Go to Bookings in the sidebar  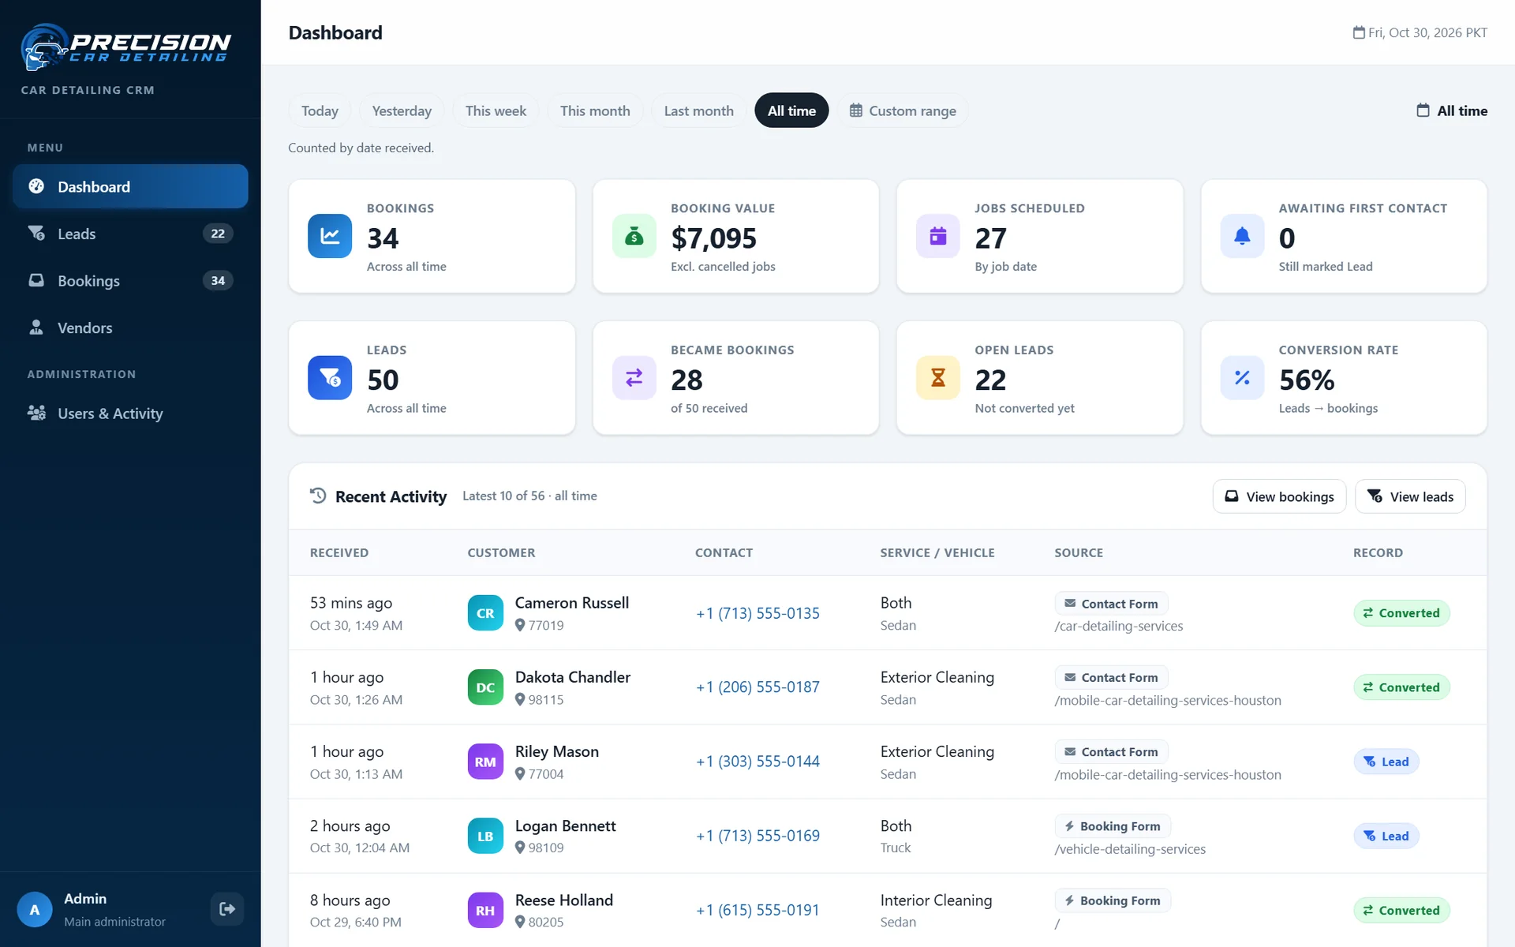point(130,280)
